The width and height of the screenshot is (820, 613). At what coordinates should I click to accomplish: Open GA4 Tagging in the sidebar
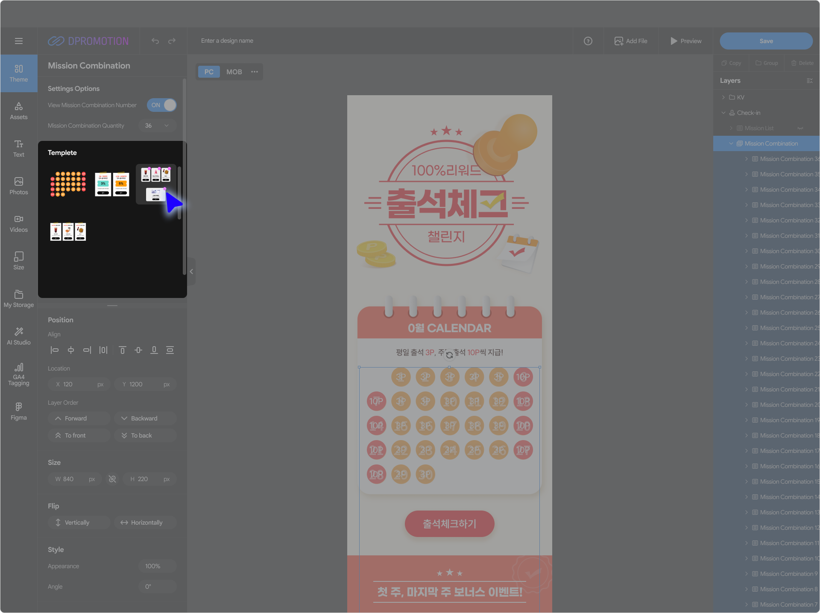19,375
